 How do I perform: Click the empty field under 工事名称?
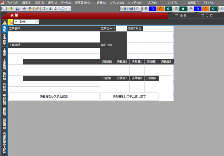click(54, 34)
